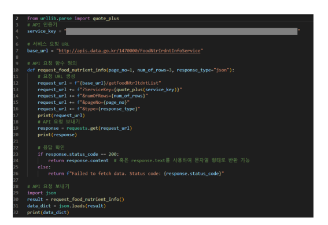
Task: Click '&pageNo' string on line 15
Action: tap(91, 102)
